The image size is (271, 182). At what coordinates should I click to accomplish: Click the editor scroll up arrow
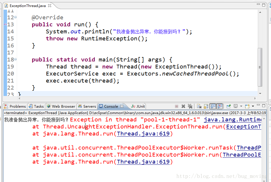pos(260,12)
